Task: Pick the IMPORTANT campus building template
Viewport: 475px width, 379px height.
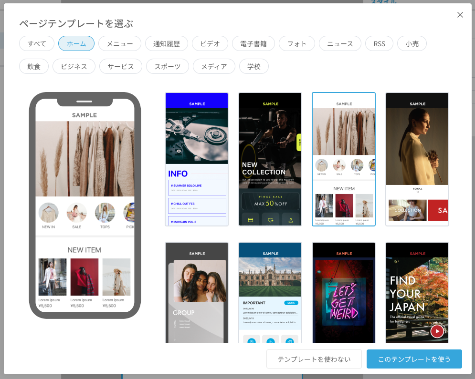Action: click(x=270, y=293)
